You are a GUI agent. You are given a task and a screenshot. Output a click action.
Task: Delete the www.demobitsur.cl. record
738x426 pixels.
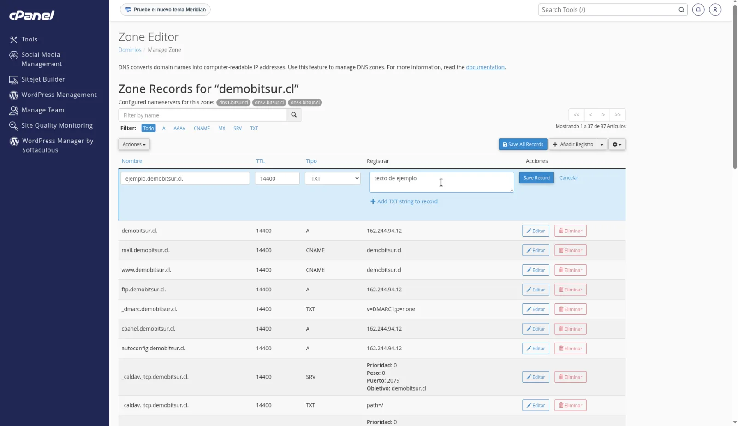(x=571, y=270)
